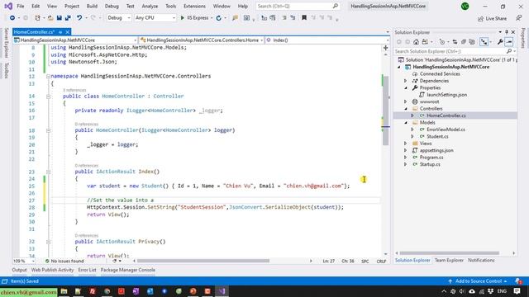Open the Any CPU platform dropdown

coord(155,18)
